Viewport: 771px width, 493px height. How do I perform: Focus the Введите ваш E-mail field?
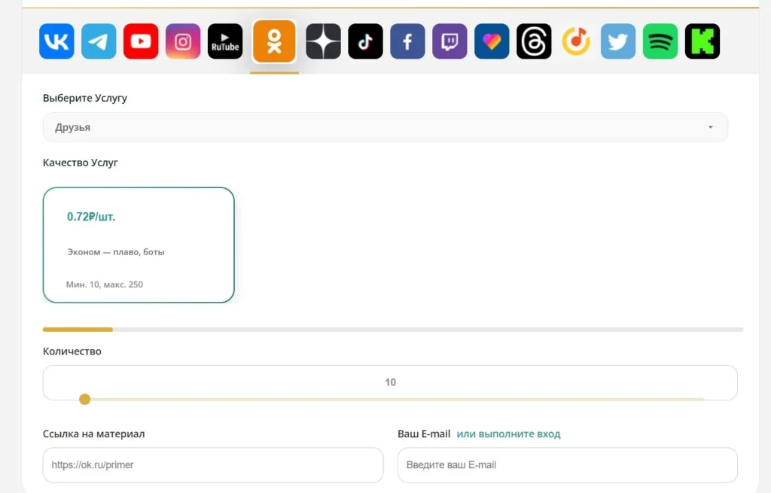[568, 465]
